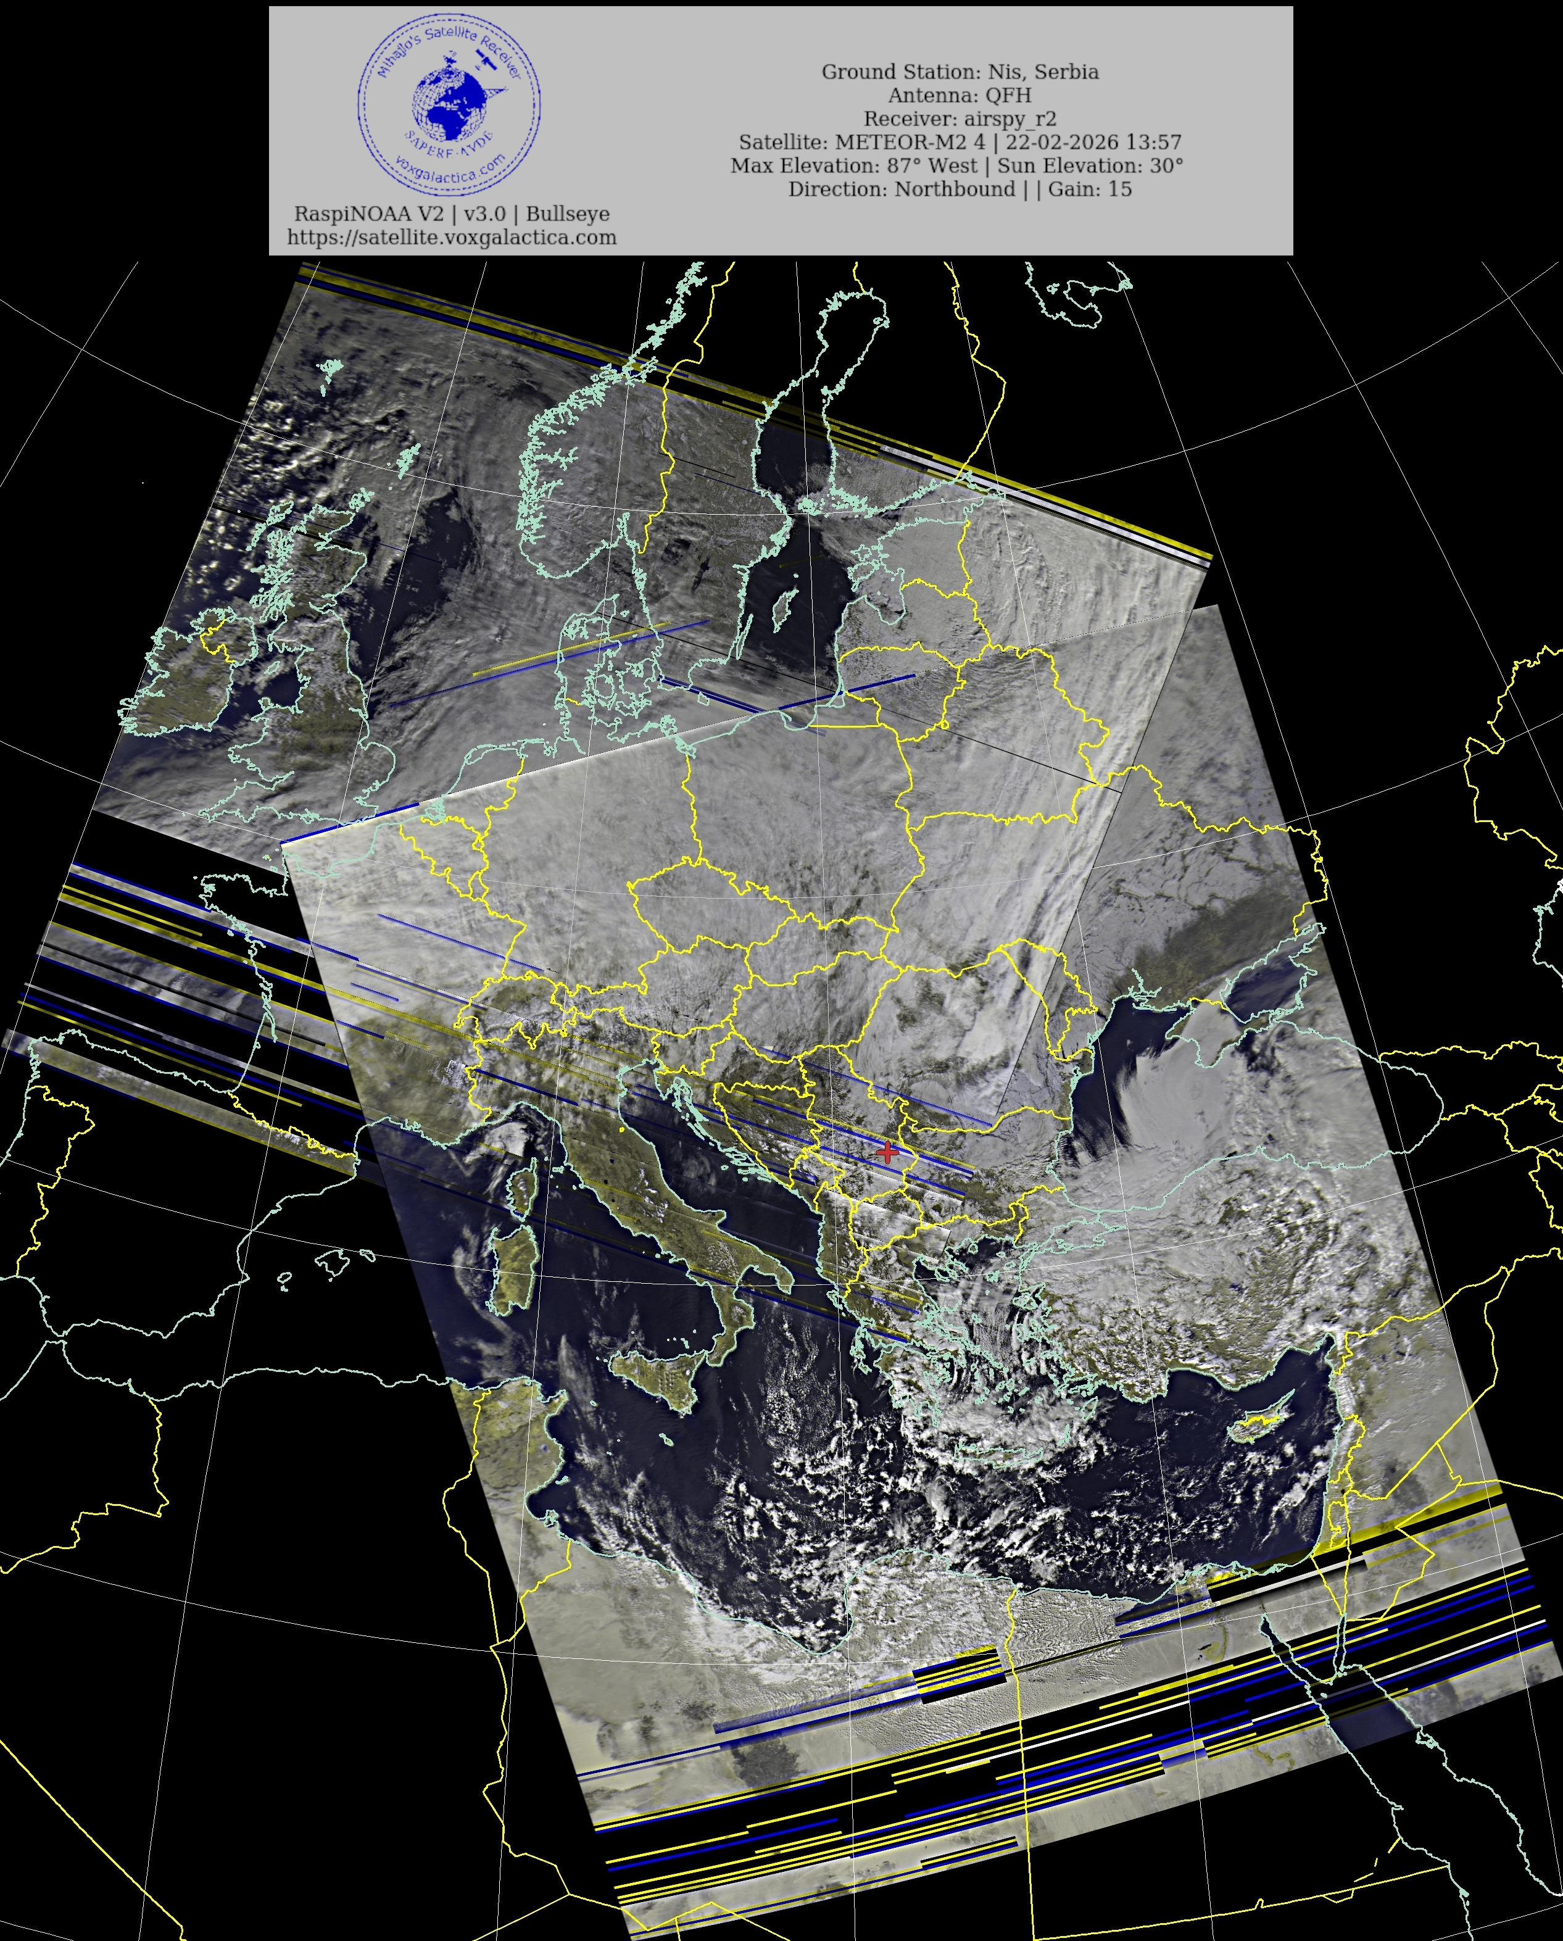Viewport: 1563px width, 1941px height.
Task: Click the 'Receiver: airspy_r2' text line
Action: 960,119
